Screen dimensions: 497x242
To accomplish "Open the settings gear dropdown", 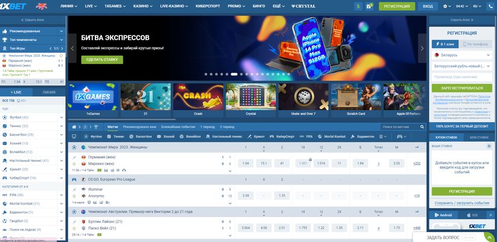I will click(447, 6).
